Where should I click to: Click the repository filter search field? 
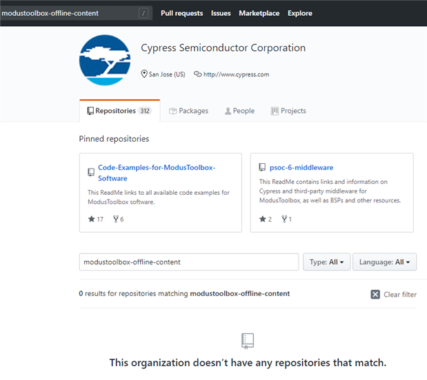188,262
